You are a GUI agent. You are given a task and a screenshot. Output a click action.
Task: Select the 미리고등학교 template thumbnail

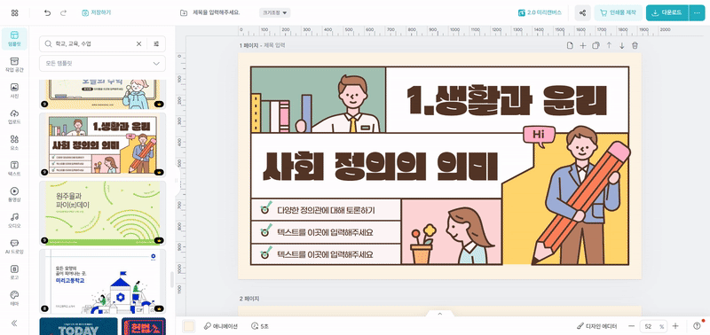pos(102,281)
